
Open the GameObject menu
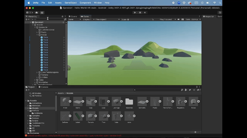click(x=71, y=3)
